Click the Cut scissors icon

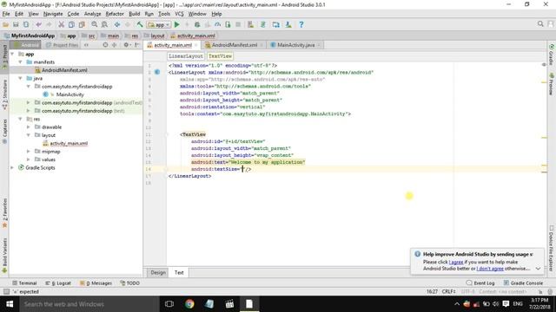click(x=61, y=25)
